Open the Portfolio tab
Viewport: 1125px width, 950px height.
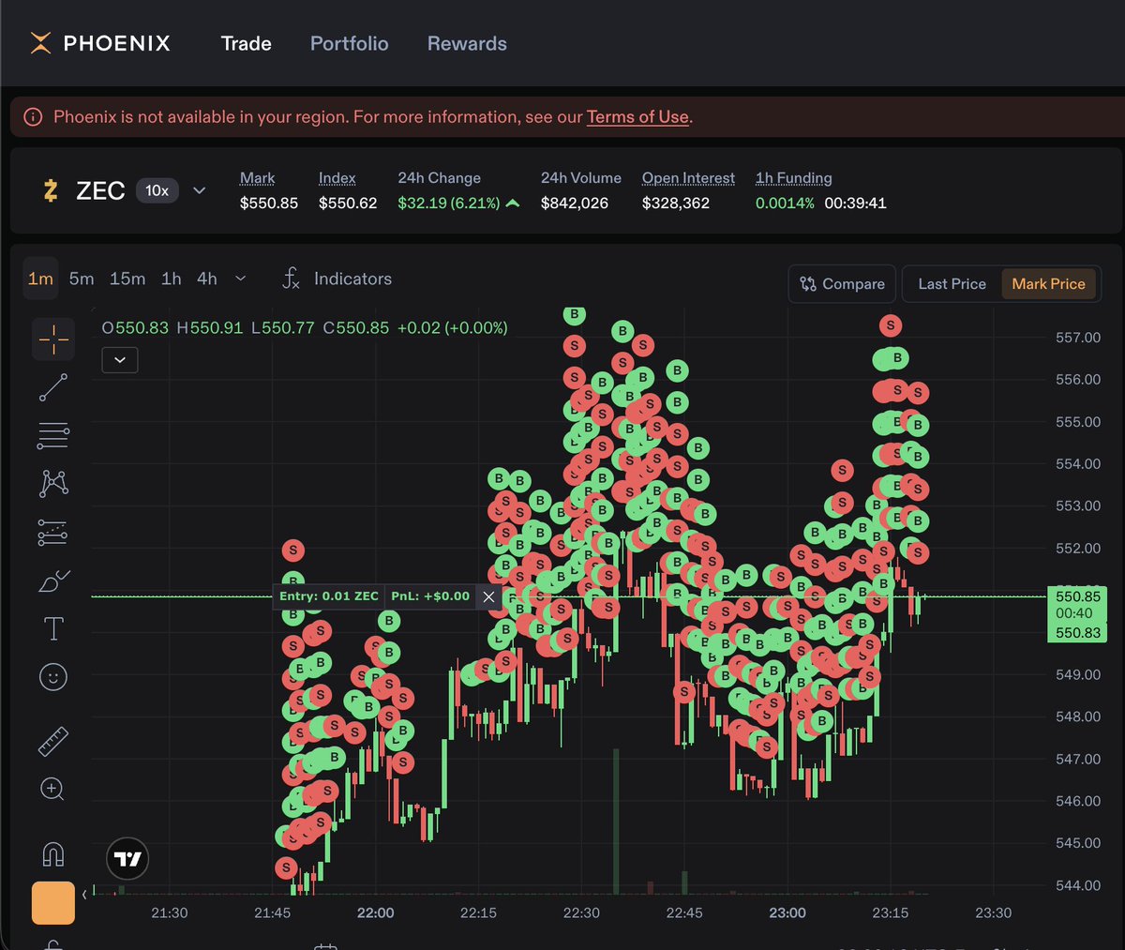coord(350,43)
